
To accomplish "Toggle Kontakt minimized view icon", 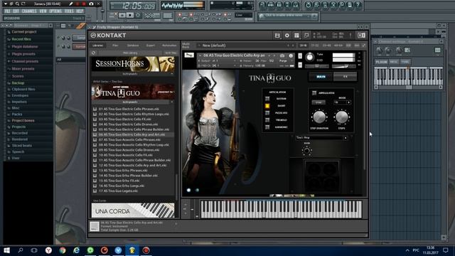I will coord(306,36).
